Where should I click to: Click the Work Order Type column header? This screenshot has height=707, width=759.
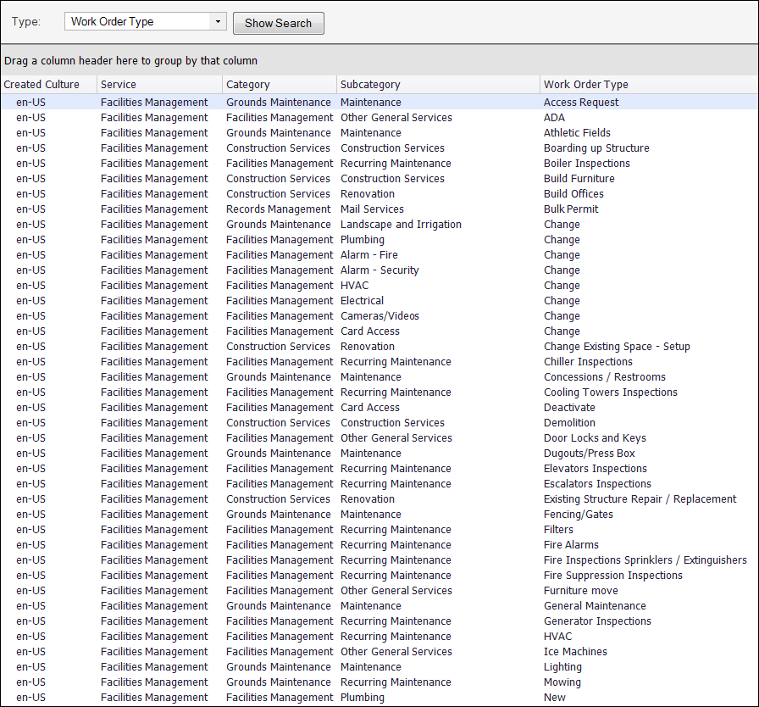585,85
